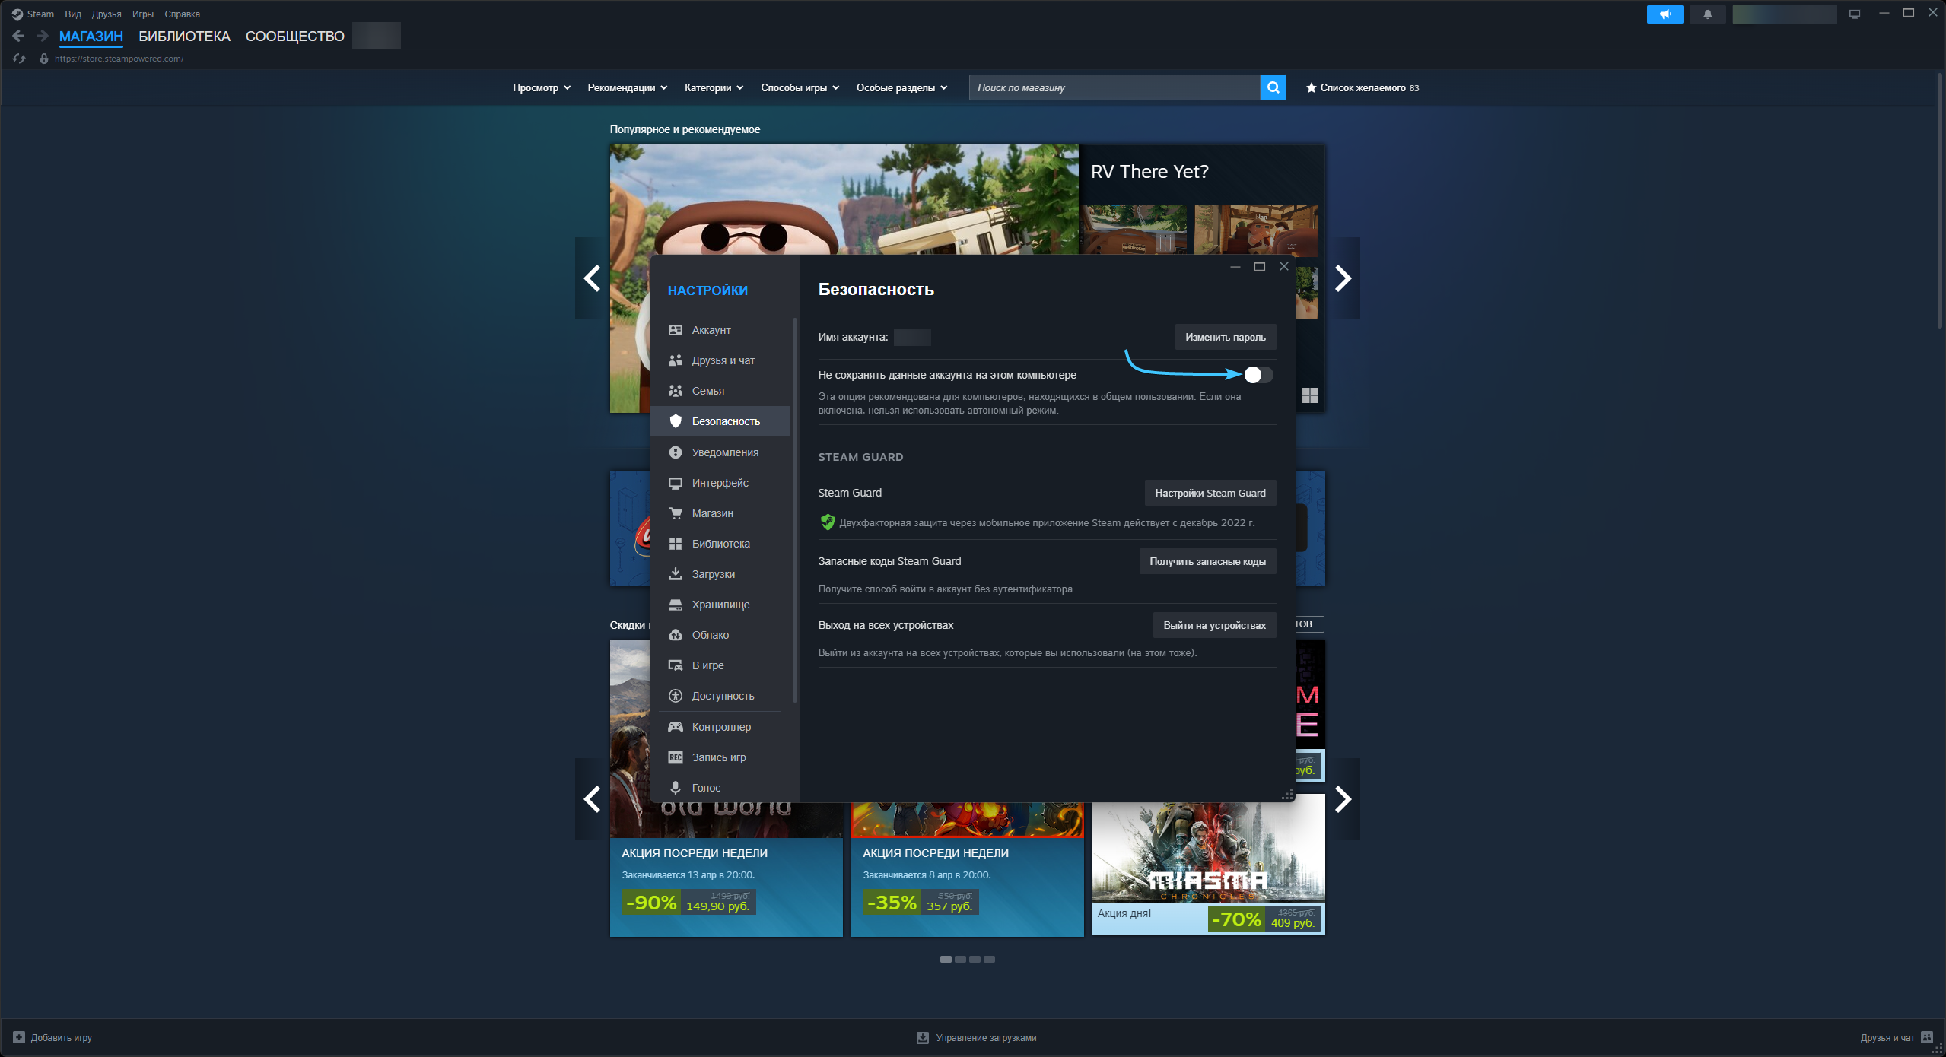1946x1057 pixels.
Task: Select the Downloads settings section
Action: click(x=713, y=574)
